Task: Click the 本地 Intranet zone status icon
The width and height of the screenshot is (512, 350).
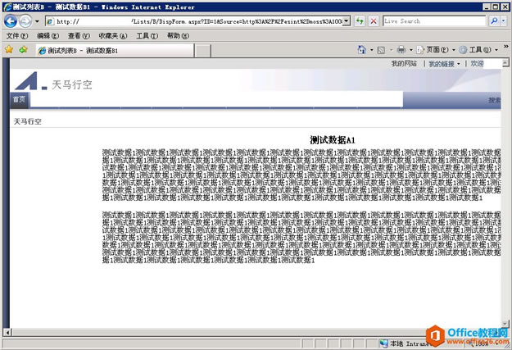Action: pyautogui.click(x=383, y=343)
